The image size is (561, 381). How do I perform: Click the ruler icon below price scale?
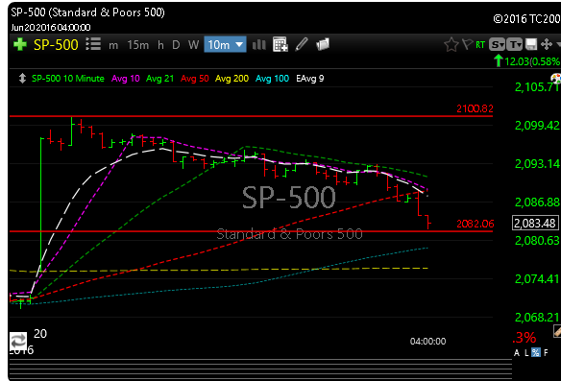[x=557, y=331]
